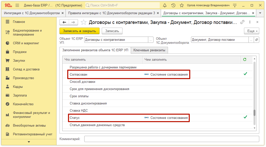Click the Договоры с контрагентами object field
The image size is (266, 147).
click(x=116, y=40)
